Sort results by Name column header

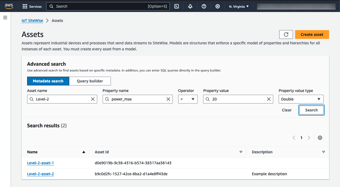click(x=33, y=152)
